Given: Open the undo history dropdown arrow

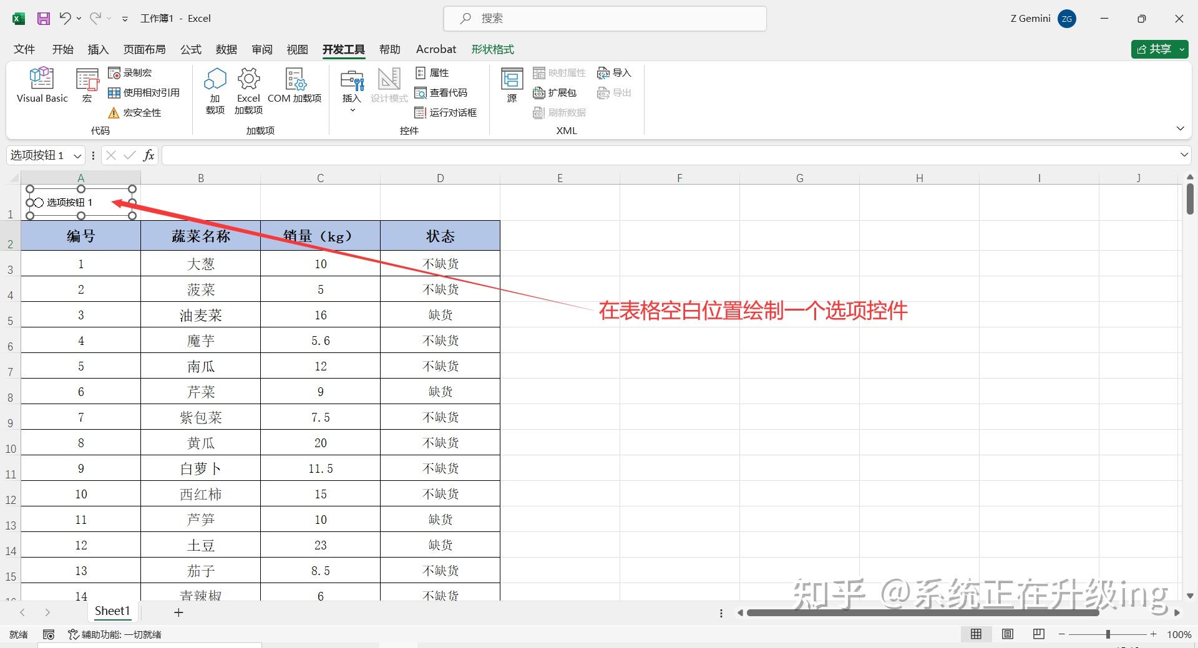Looking at the screenshot, I should click(79, 19).
